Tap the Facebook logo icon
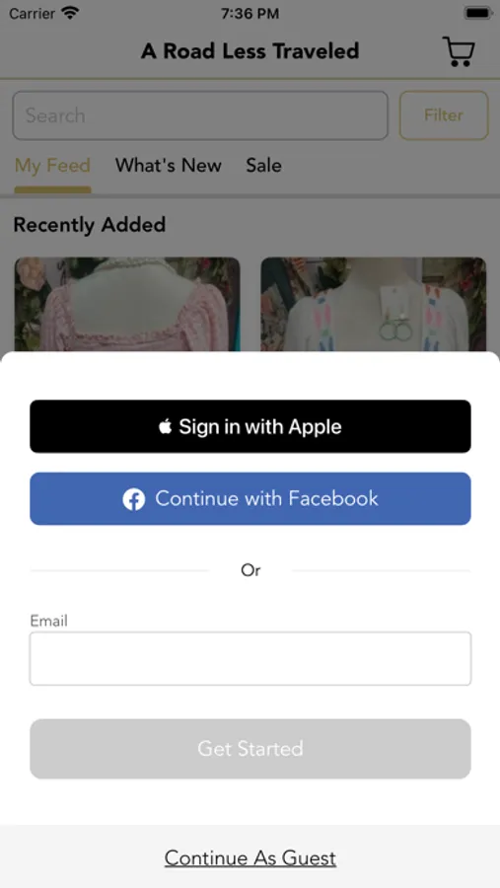Screen dimensions: 500x888 134,499
